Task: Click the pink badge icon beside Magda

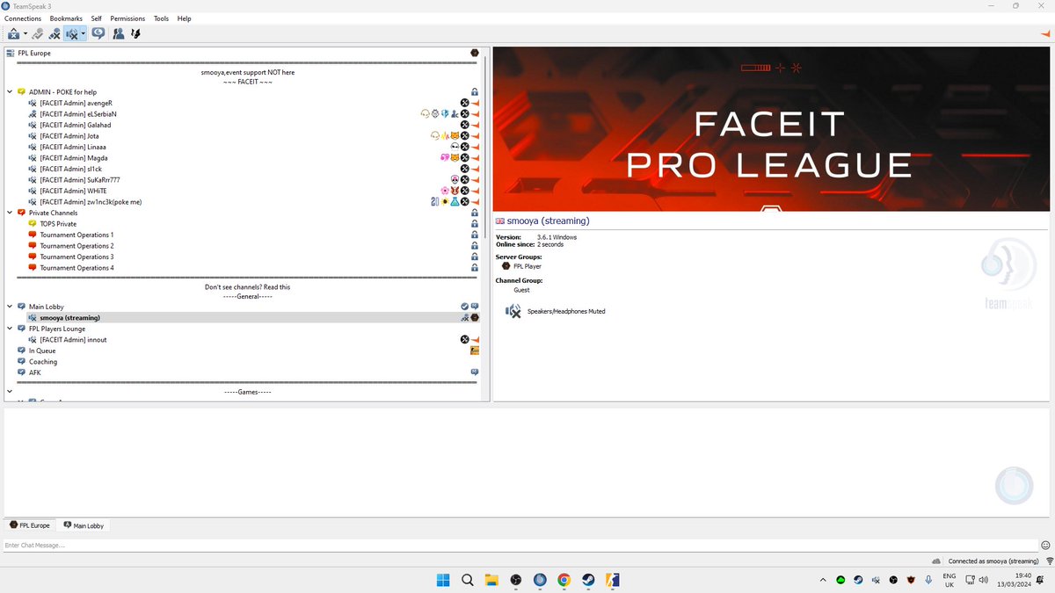Action: click(445, 158)
